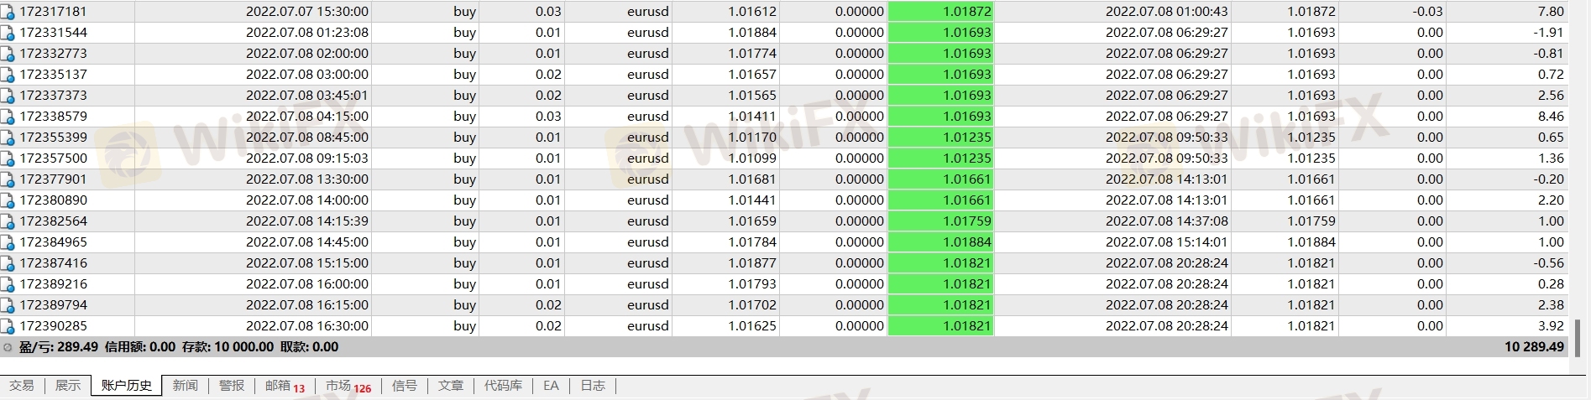The height and width of the screenshot is (400, 1591).
Task: Click the order icon for ticket 172317181
Action: [x=8, y=12]
